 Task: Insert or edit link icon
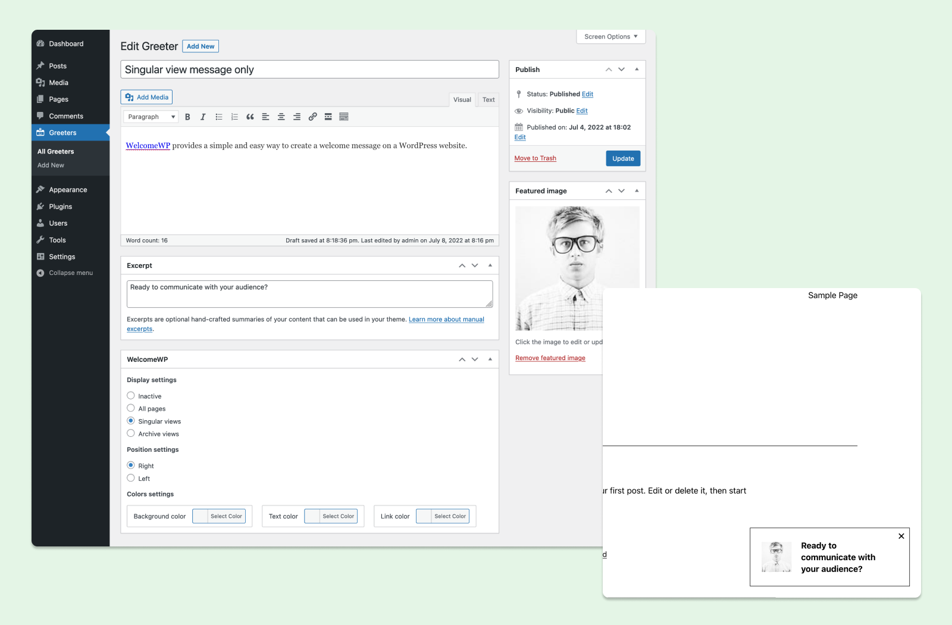tap(312, 117)
